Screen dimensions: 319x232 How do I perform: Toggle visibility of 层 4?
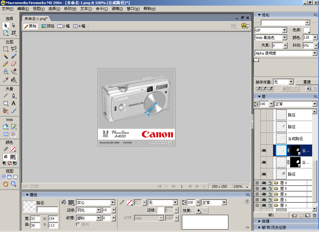point(264,183)
